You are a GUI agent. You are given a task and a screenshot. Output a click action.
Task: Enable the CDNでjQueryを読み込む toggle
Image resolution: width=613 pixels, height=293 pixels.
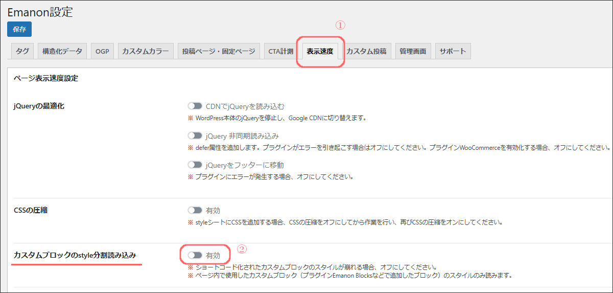195,106
